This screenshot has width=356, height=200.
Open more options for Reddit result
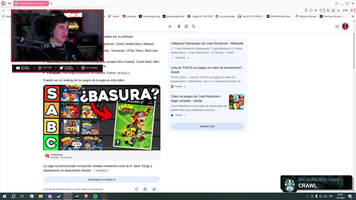(185, 86)
